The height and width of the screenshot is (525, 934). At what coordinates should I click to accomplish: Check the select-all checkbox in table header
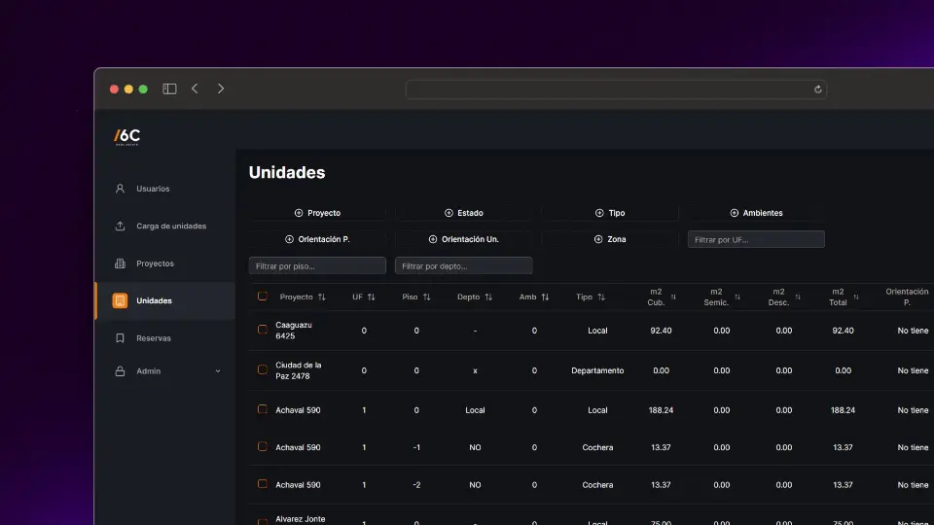click(x=263, y=297)
